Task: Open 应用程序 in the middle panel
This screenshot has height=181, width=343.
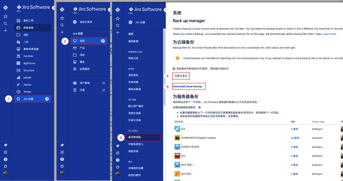Action: click(x=89, y=69)
